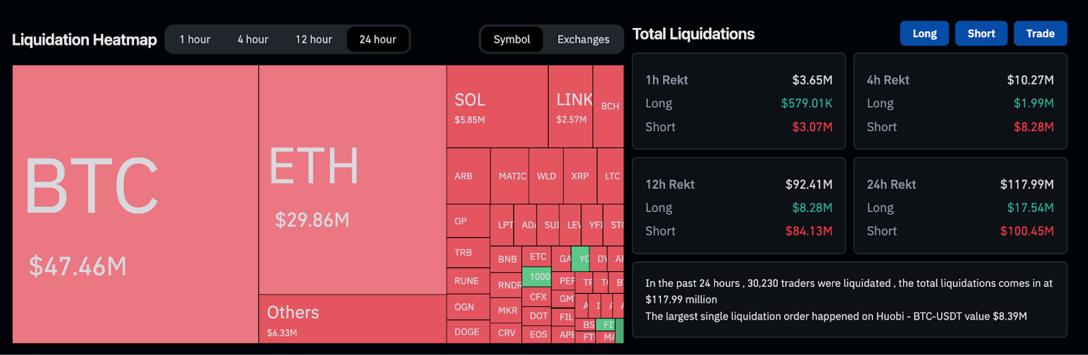
Task: Select the DOGE heatmap tile
Action: 468,332
